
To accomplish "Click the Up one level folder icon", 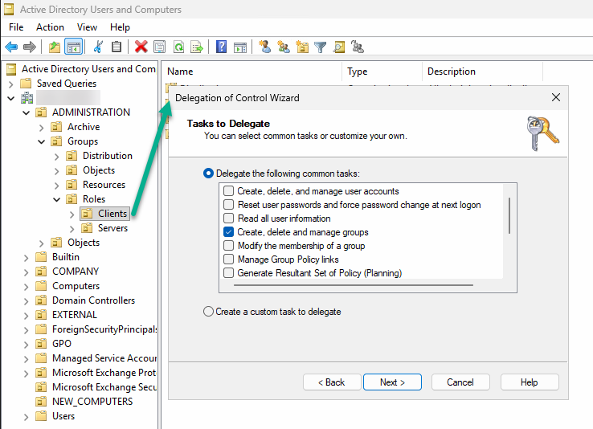I will click(54, 47).
